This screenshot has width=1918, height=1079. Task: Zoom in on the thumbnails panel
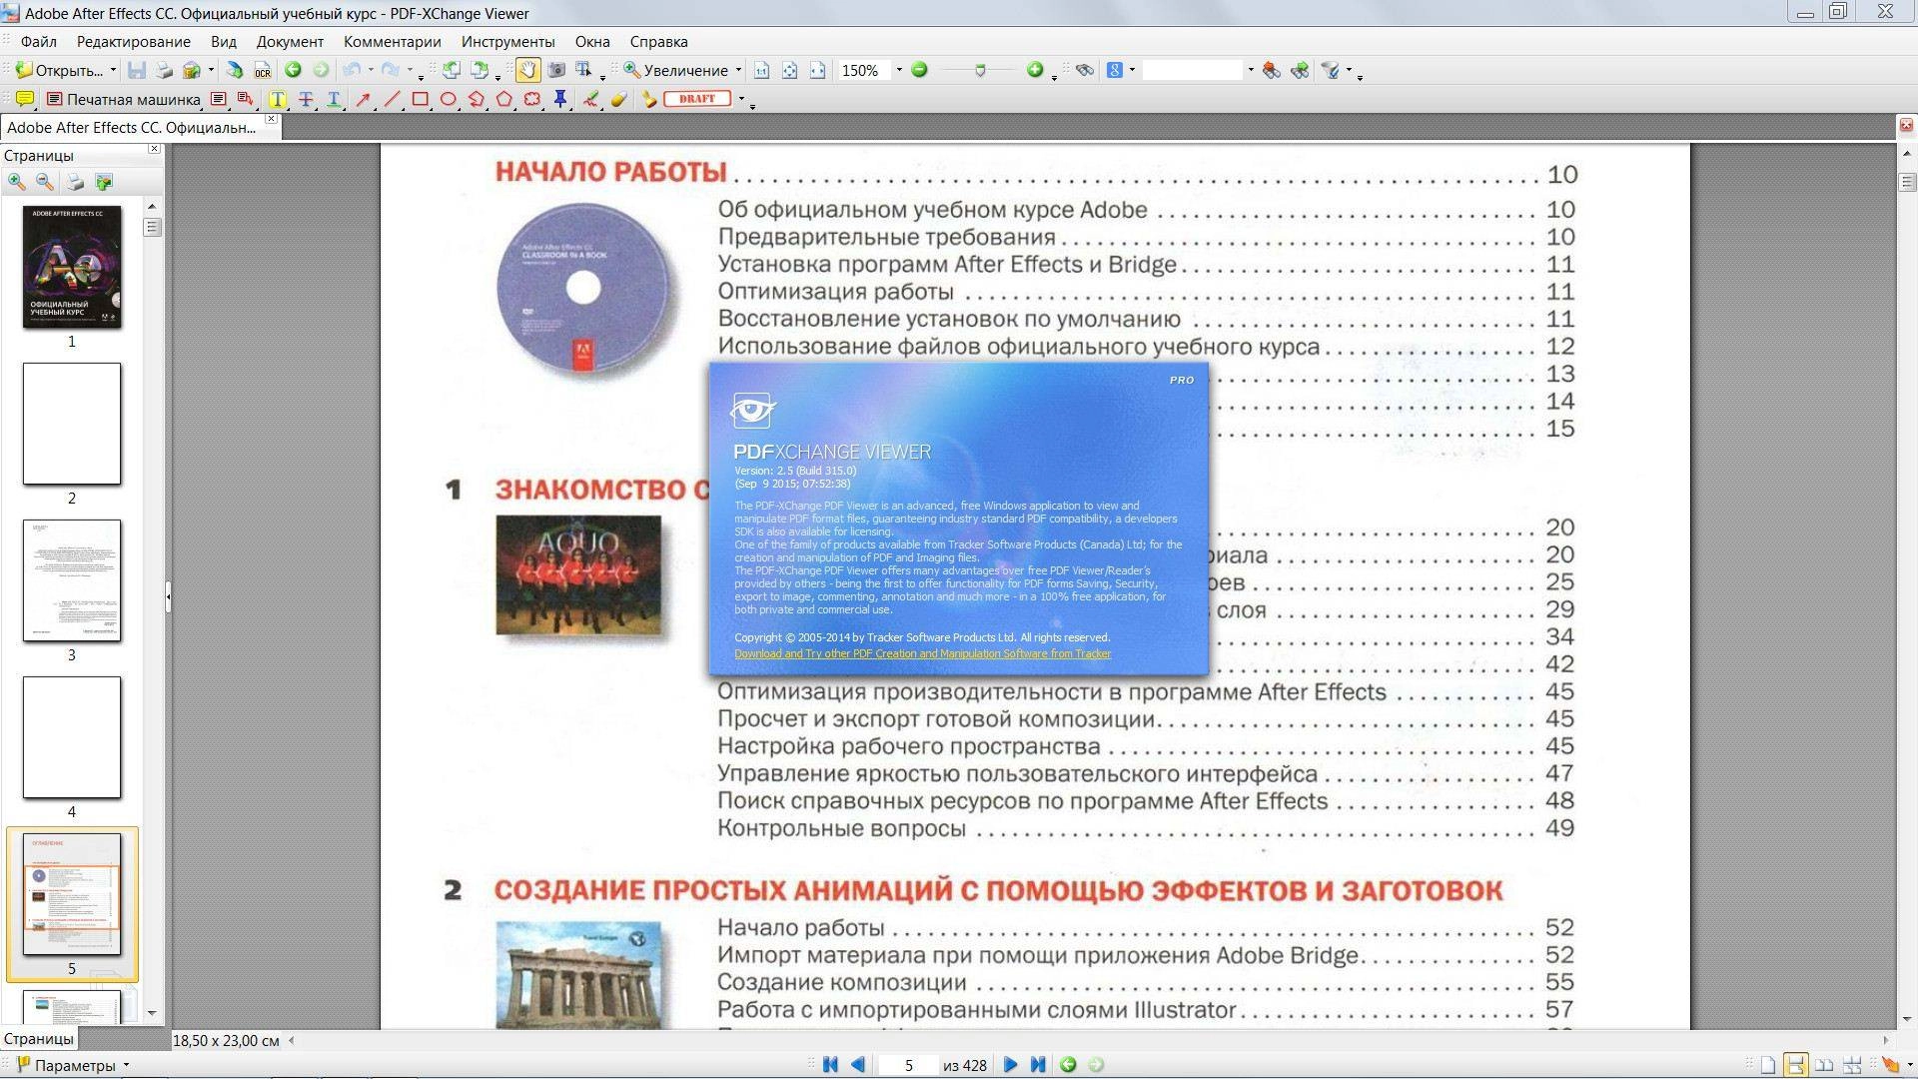point(17,182)
